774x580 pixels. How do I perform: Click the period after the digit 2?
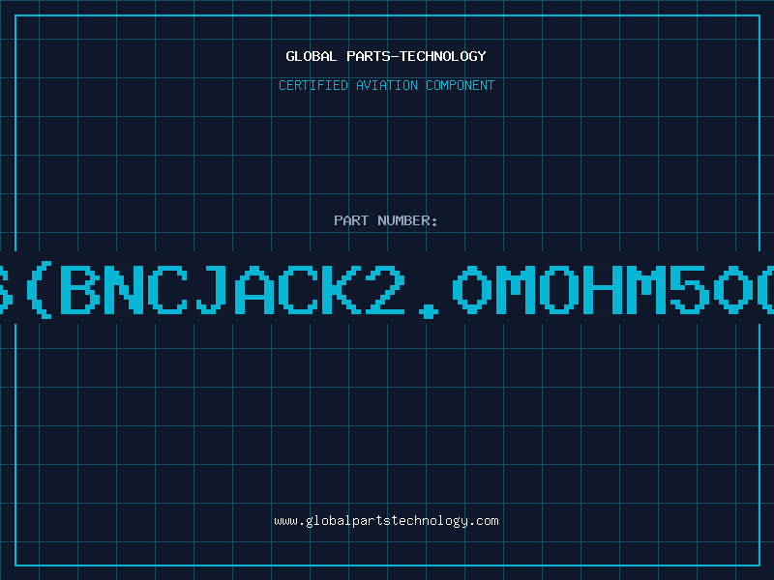[x=429, y=311]
